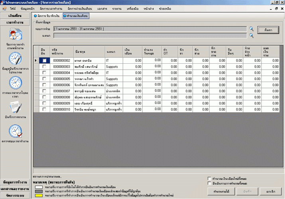Click the white legend color swatch

pos(39,187)
